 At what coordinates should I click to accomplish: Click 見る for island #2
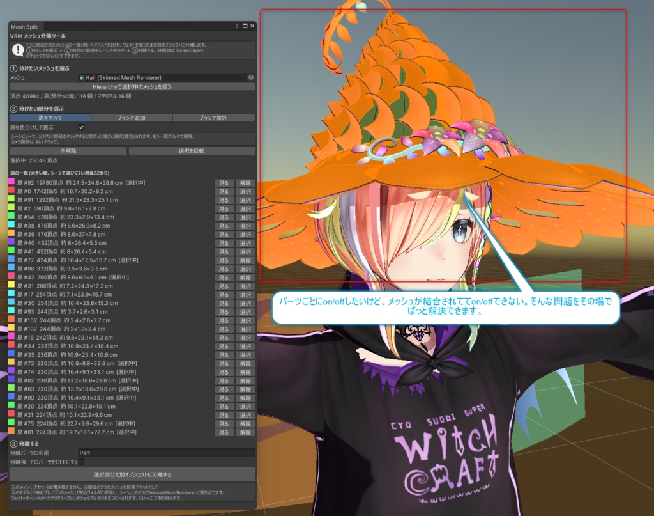click(x=224, y=208)
